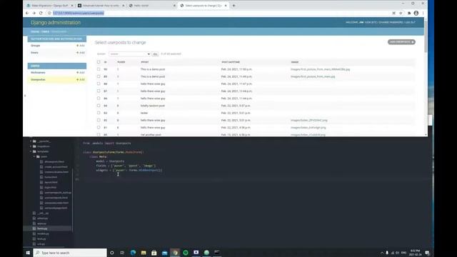Open the Chrome extensions puzzle icon
The image size is (457, 257).
point(409,13)
